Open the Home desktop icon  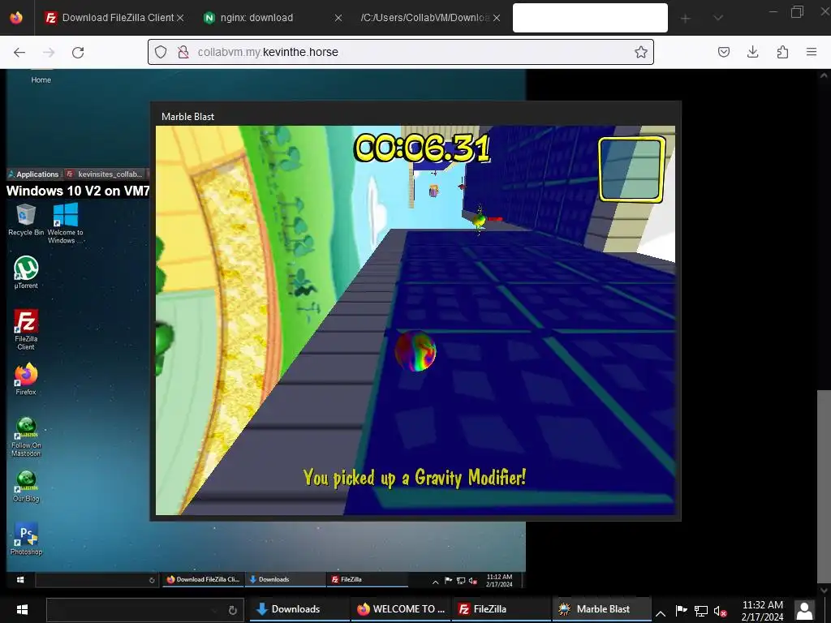pos(41,77)
